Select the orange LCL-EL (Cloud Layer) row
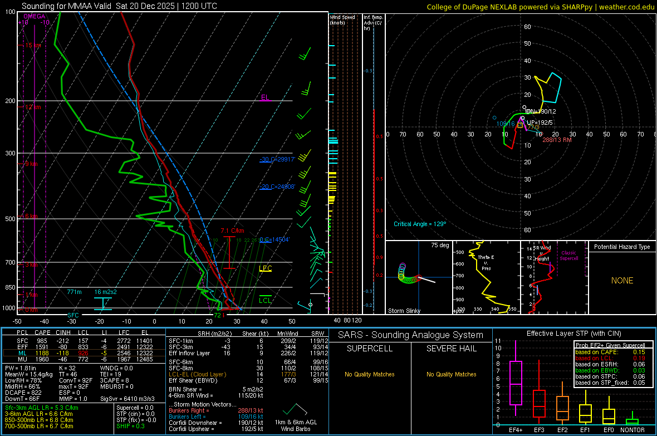 pos(247,374)
